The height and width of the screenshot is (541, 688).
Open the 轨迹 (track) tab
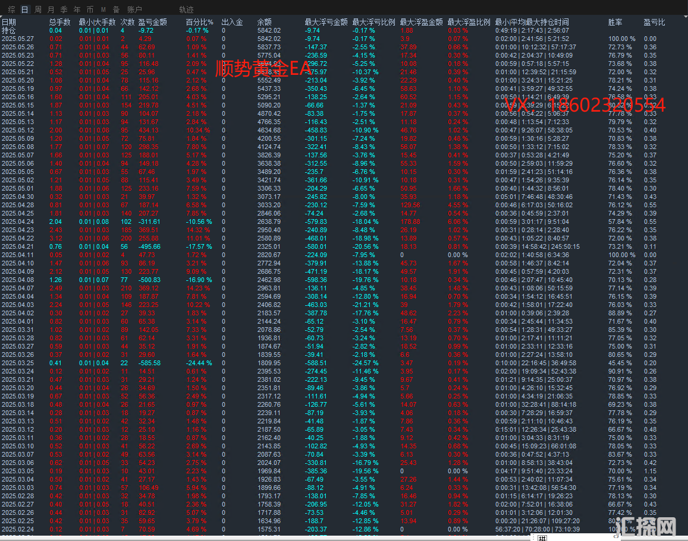point(186,10)
